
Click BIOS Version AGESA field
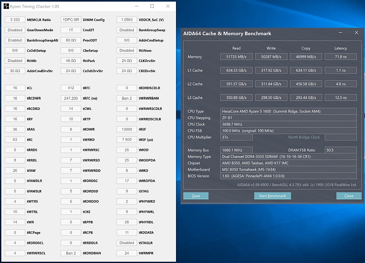pos(288,176)
